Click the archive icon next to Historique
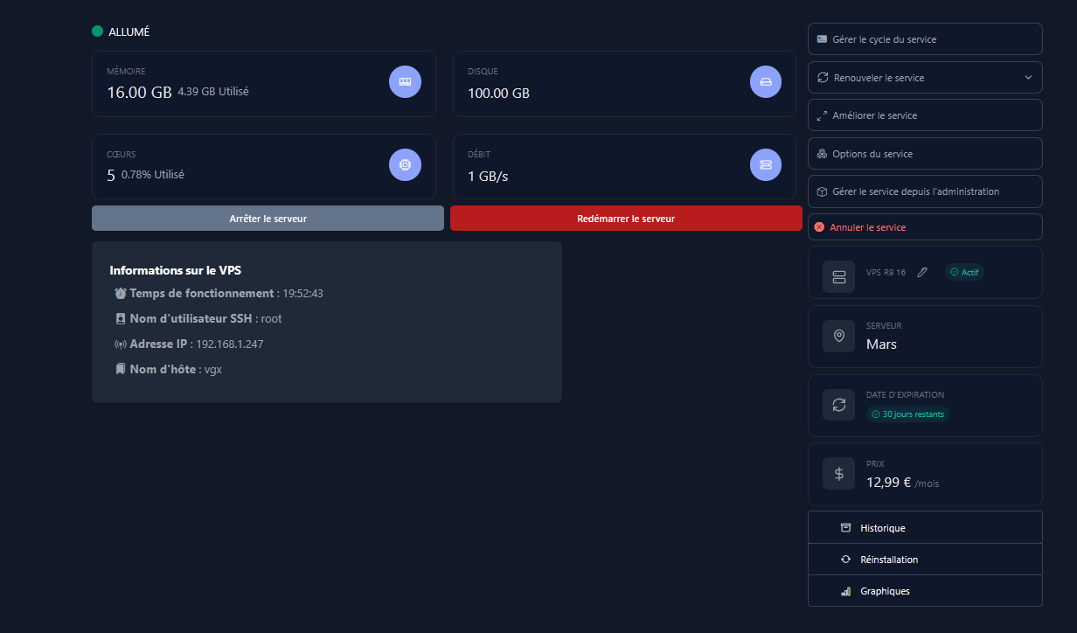 [x=845, y=528]
